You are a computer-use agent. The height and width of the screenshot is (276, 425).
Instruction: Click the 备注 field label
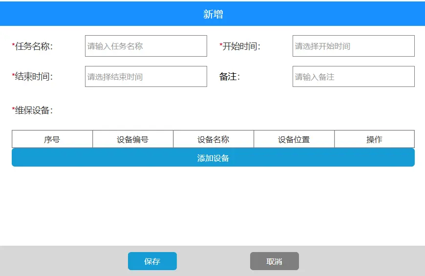pyautogui.click(x=229, y=77)
